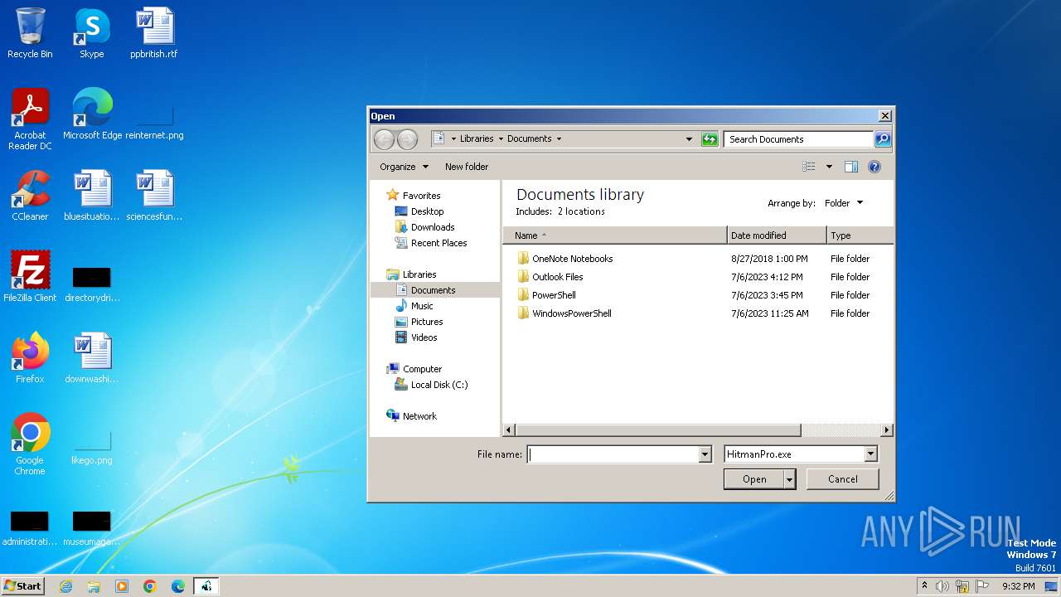Select likego.png on the desktop
The image size is (1061, 597).
92,448
